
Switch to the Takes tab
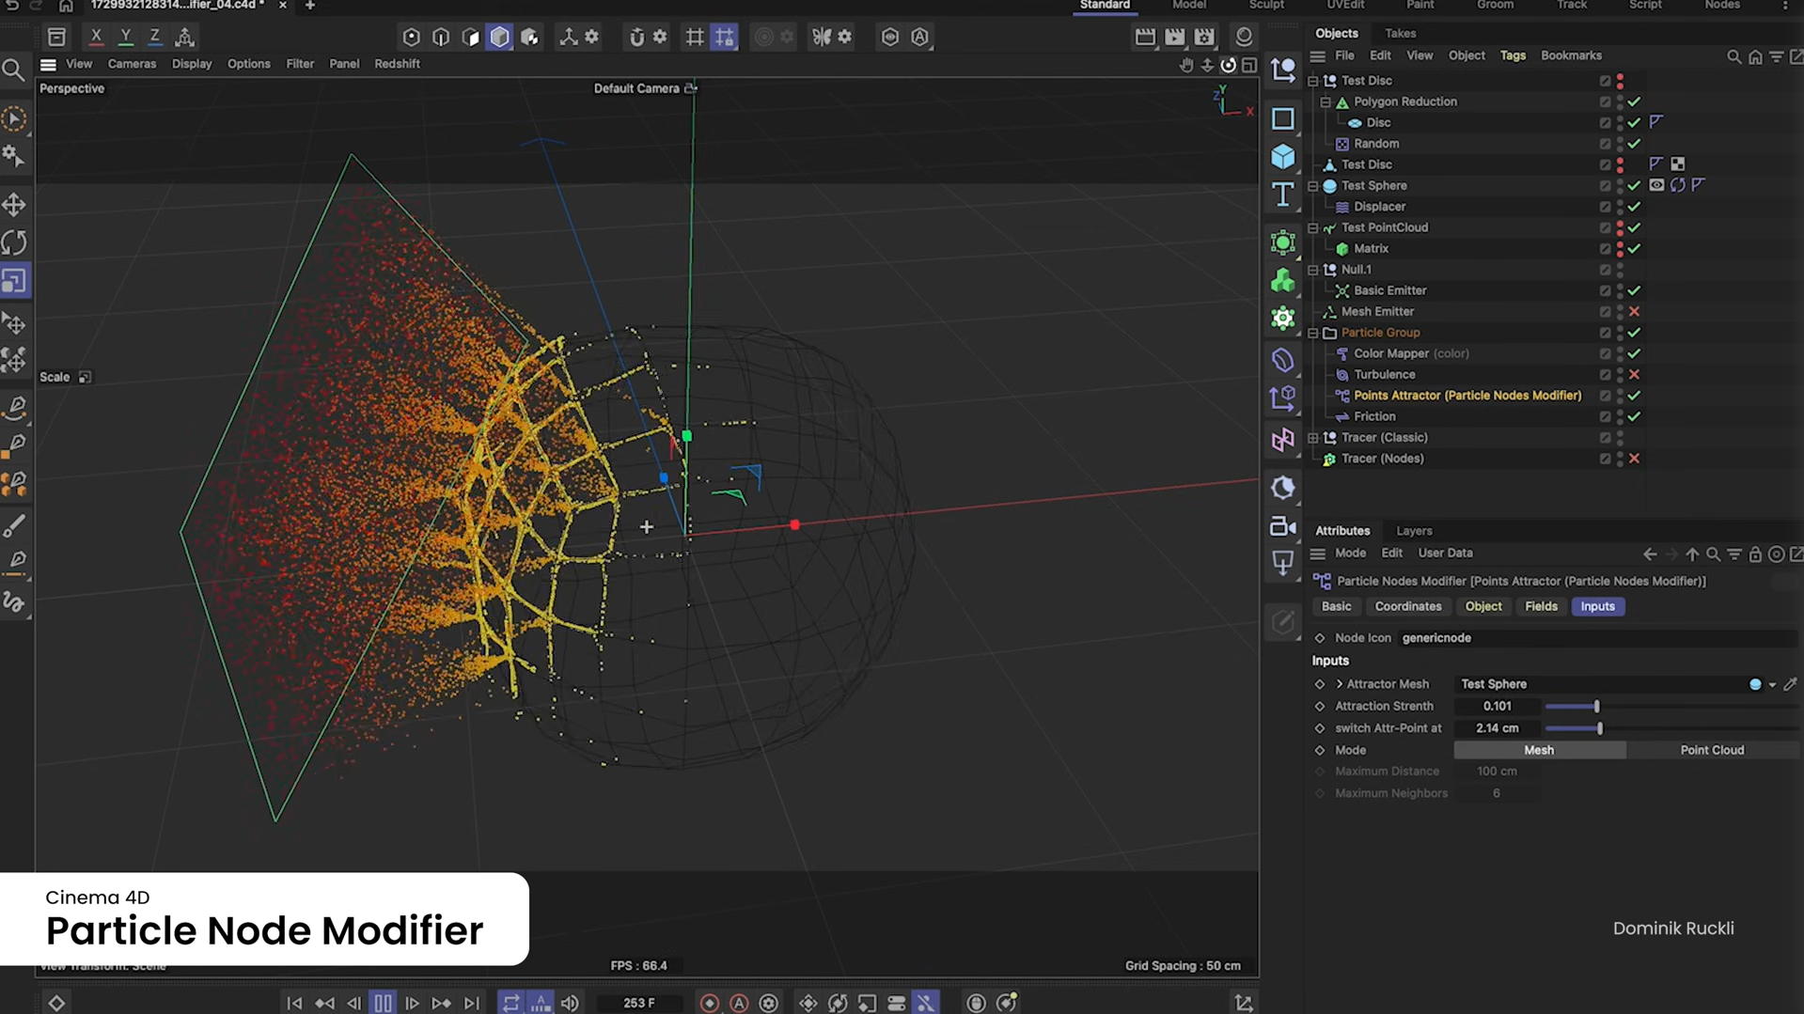pyautogui.click(x=1400, y=33)
